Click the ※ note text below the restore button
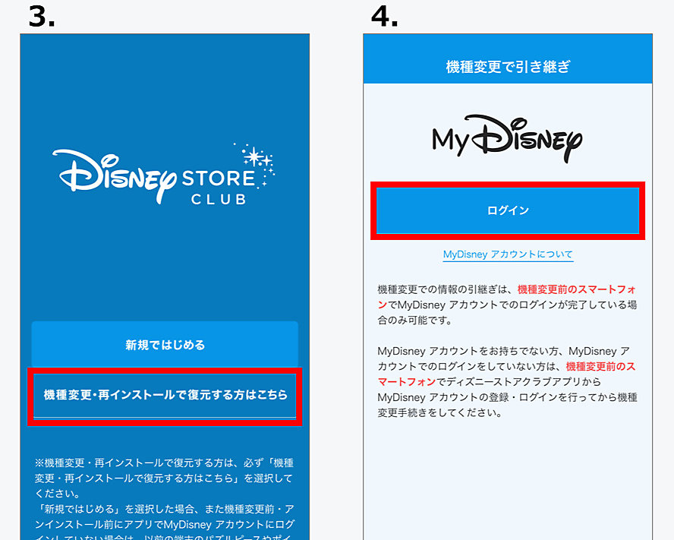This screenshot has height=540, width=674. coord(164,475)
